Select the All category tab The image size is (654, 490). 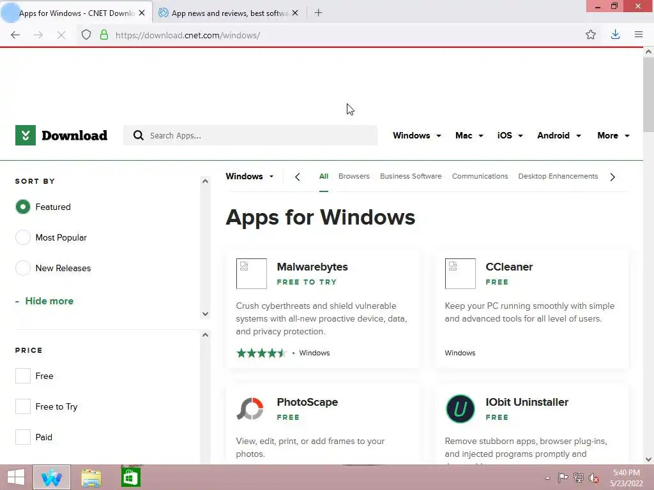pos(324,176)
